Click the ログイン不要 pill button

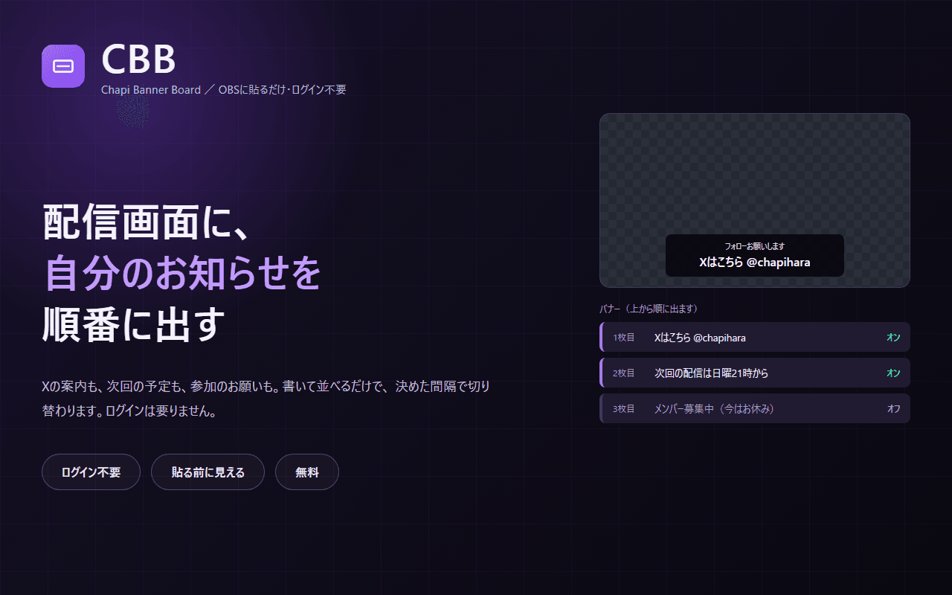[91, 472]
